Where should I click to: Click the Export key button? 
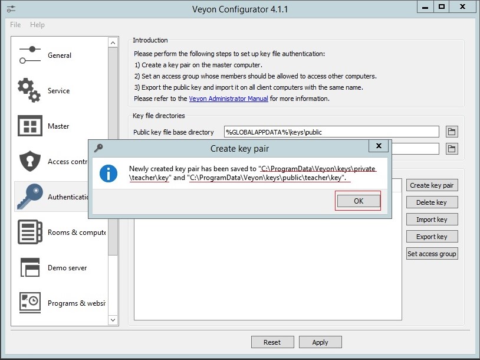(432, 236)
